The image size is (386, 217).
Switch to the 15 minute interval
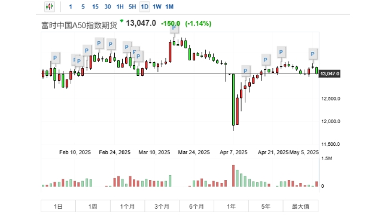95,7
